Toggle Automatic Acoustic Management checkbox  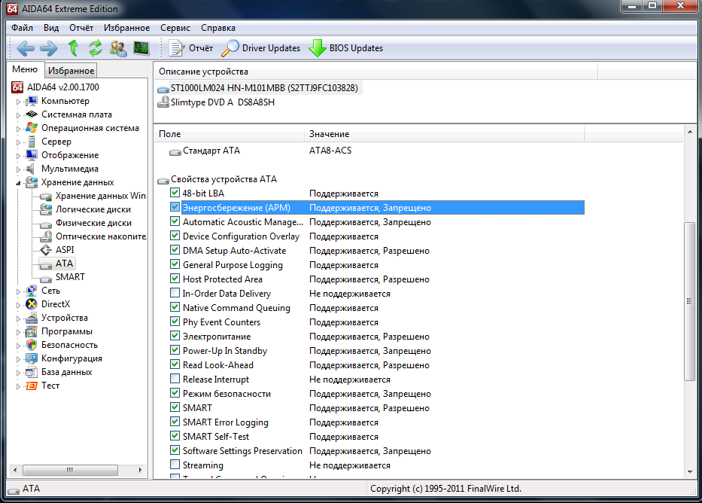click(175, 221)
